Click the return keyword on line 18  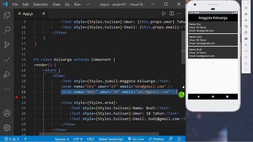50,70
